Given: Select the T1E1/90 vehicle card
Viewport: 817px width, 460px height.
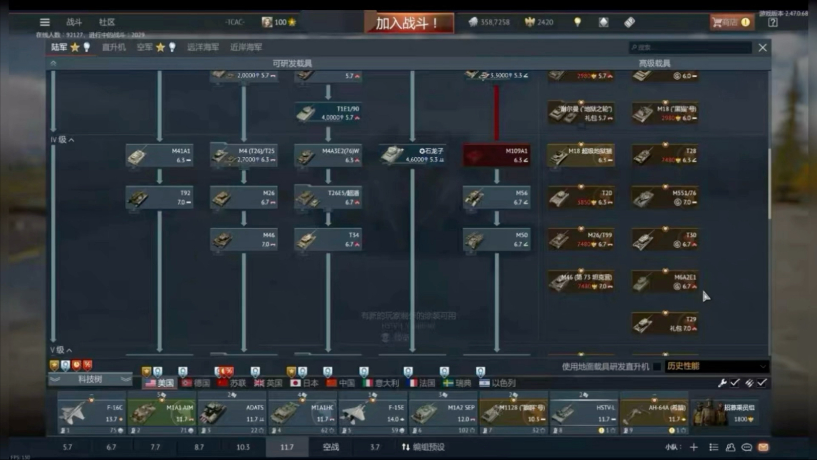Looking at the screenshot, I should coord(328,113).
